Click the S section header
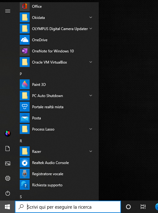The image size is (158, 213). [x=21, y=197]
